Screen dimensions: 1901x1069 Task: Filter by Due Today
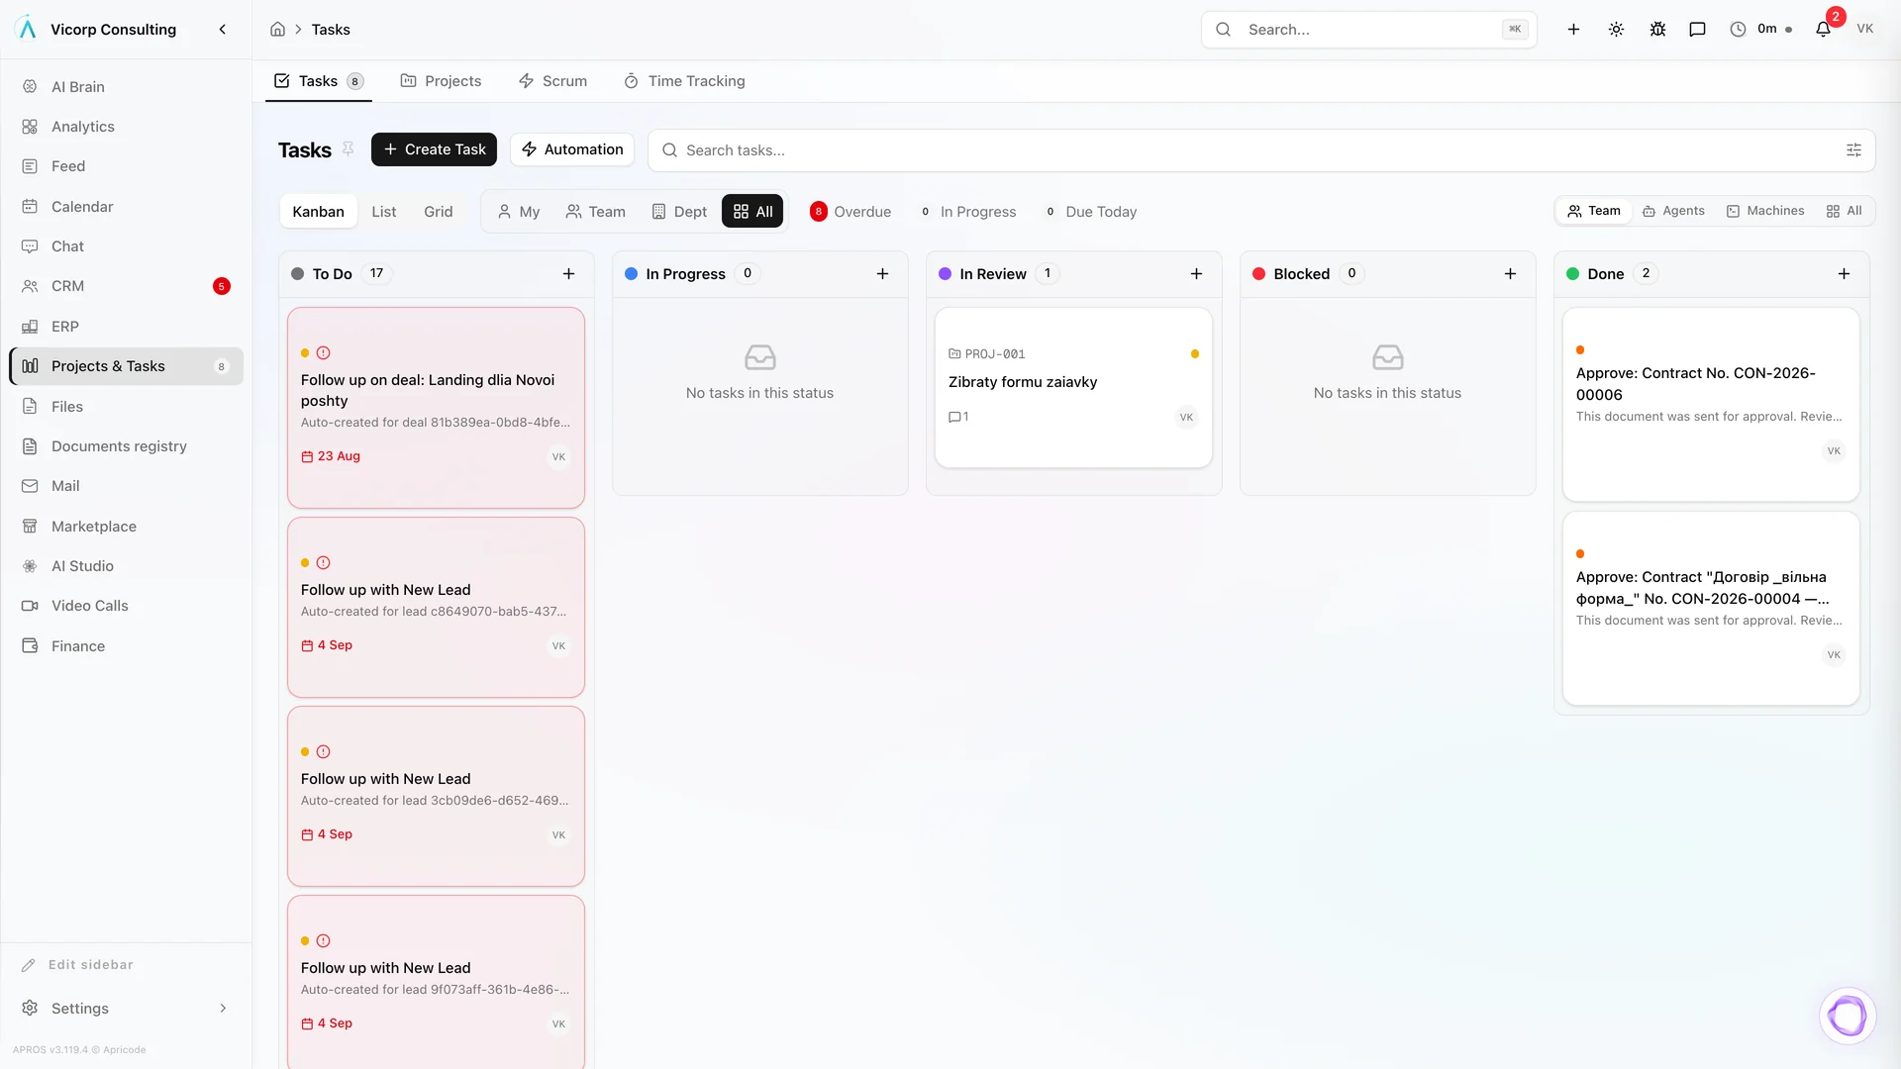click(x=1091, y=212)
